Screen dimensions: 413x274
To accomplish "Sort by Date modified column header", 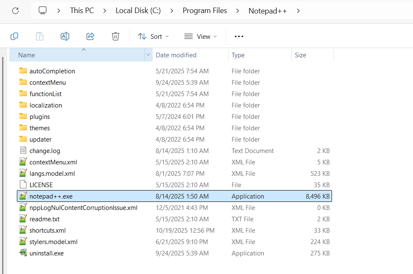I will click(x=176, y=55).
